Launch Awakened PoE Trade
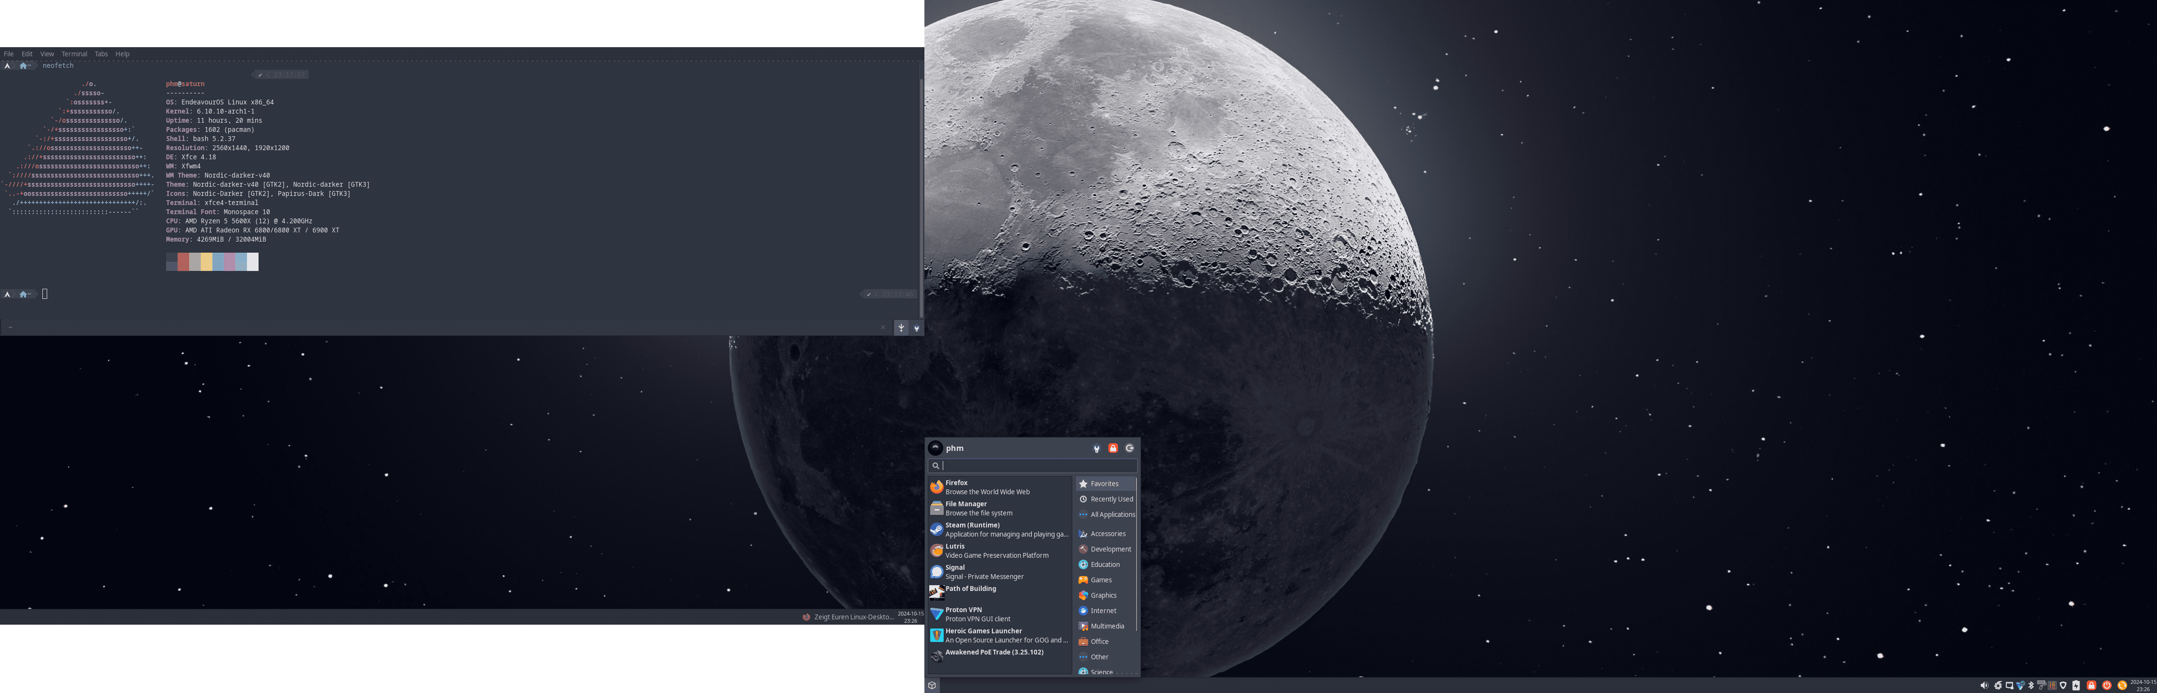Screen dimensions: 2157x693 point(999,656)
